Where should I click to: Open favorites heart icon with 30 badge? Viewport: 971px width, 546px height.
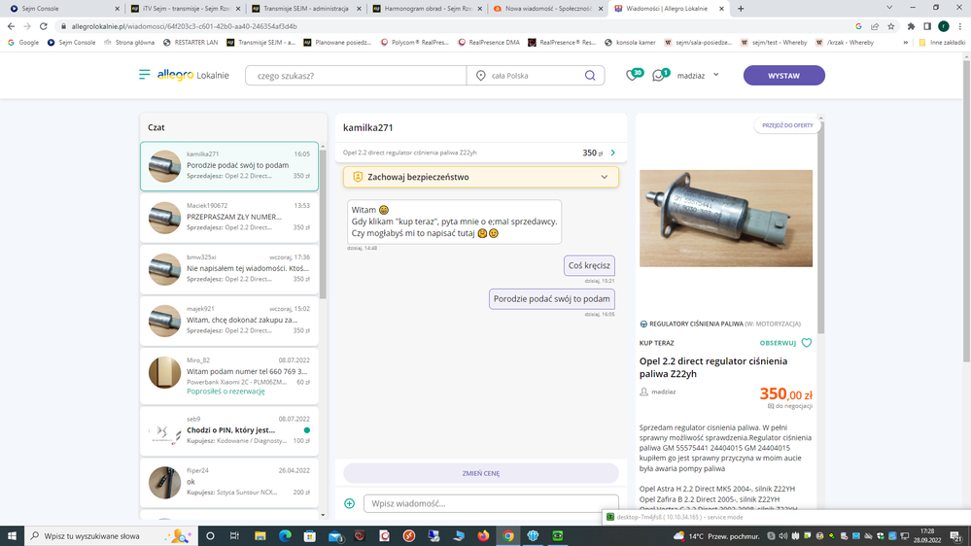[x=633, y=75]
